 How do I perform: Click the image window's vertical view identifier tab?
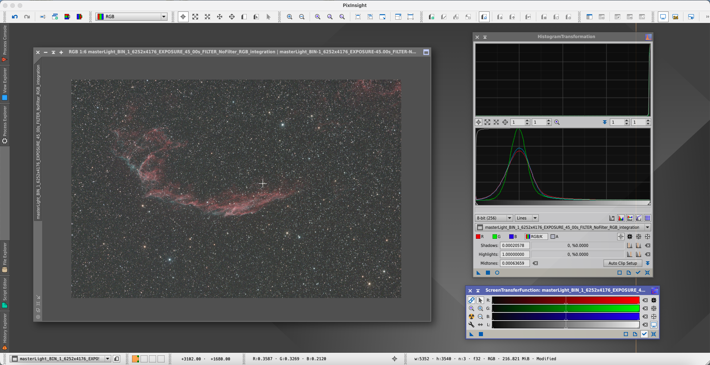point(38,142)
